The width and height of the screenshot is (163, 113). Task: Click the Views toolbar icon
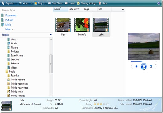click(x=20, y=3)
